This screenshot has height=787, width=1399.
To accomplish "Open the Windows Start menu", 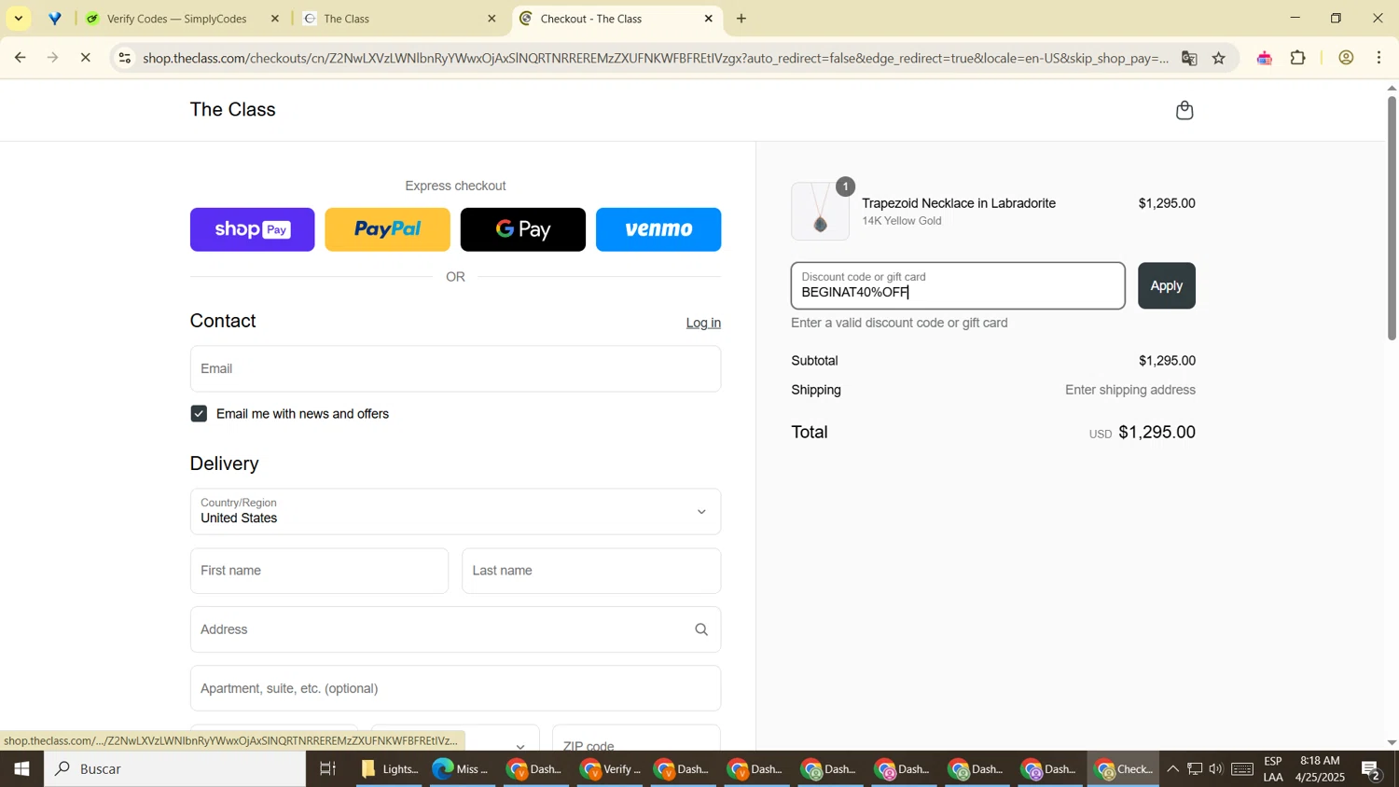I will point(21,769).
